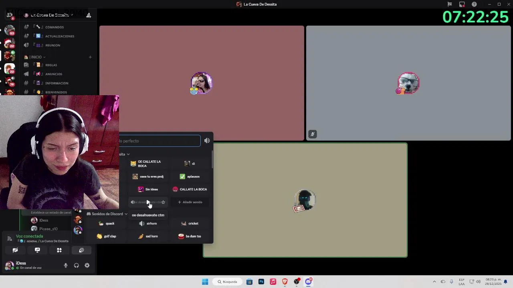
Task: Deafen audio with headphones icon
Action: 76,266
